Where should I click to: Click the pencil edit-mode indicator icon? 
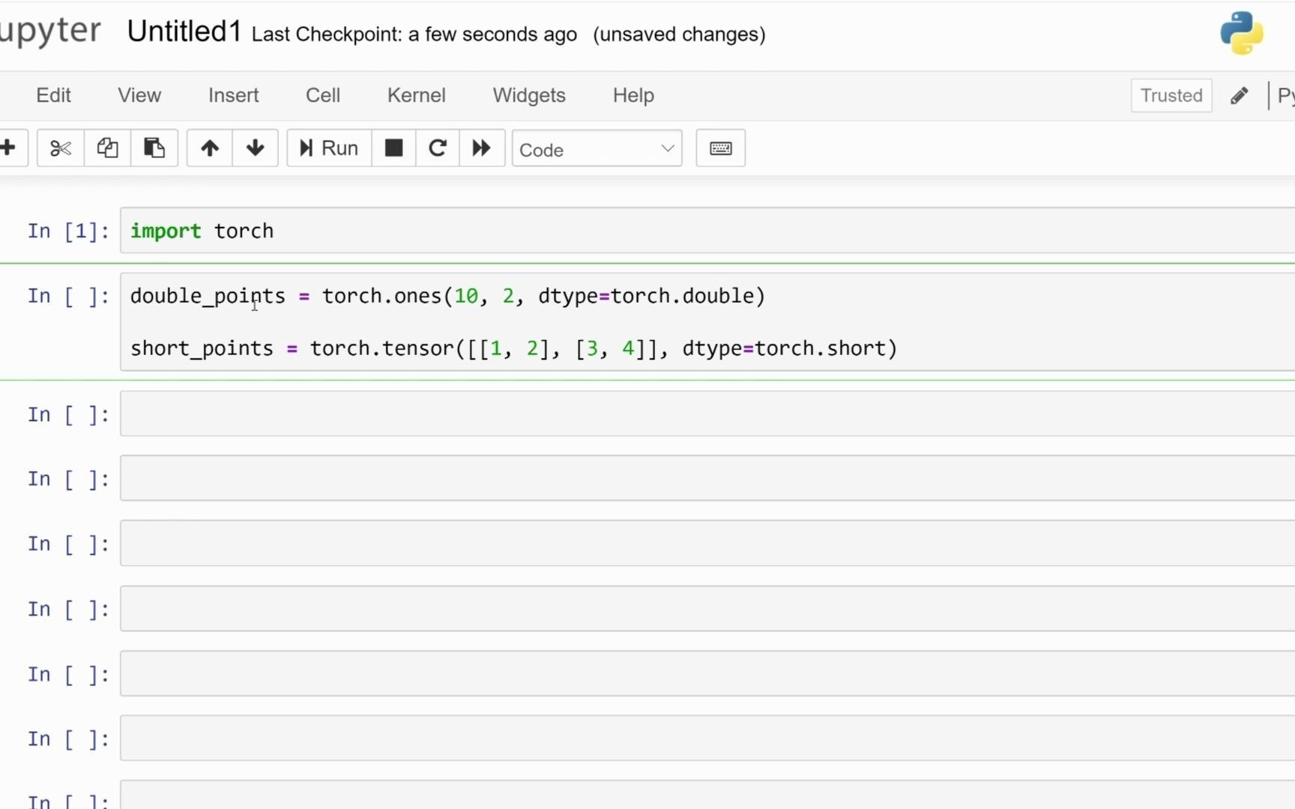click(1240, 96)
